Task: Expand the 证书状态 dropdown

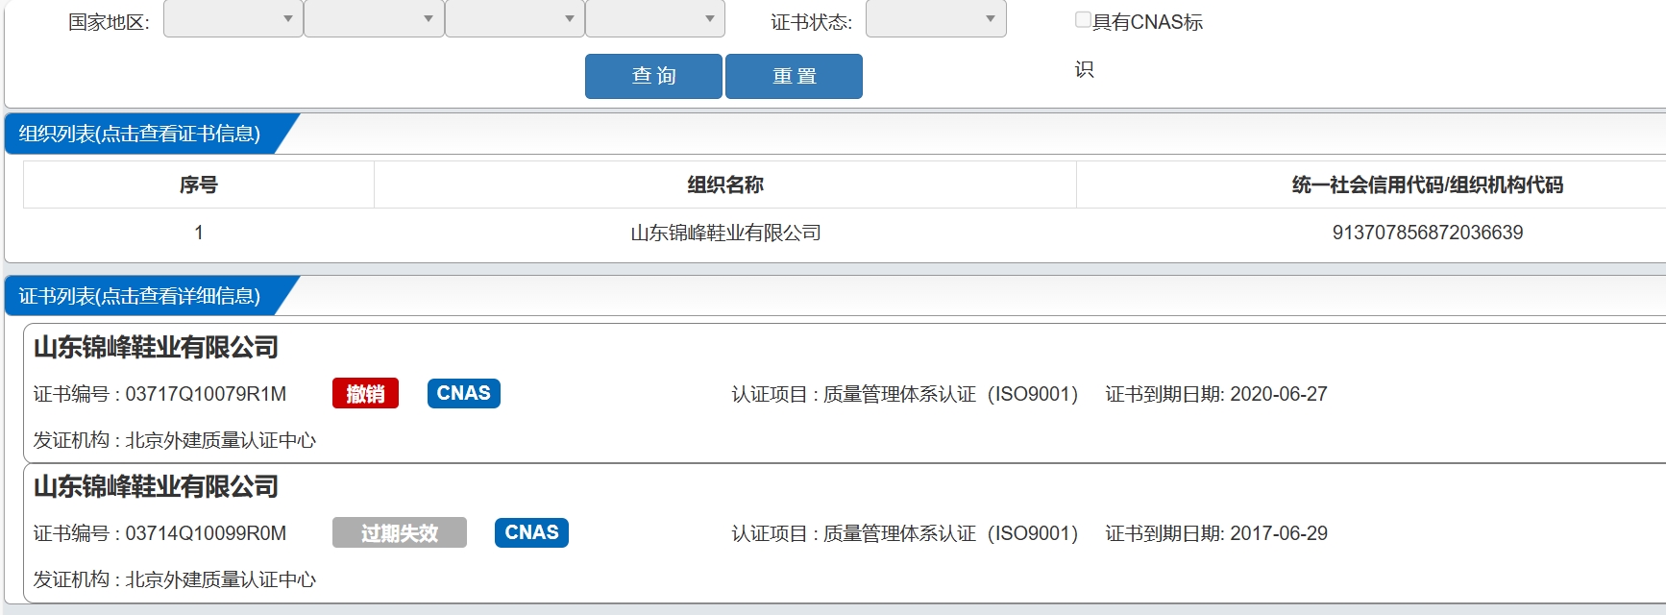Action: click(936, 19)
